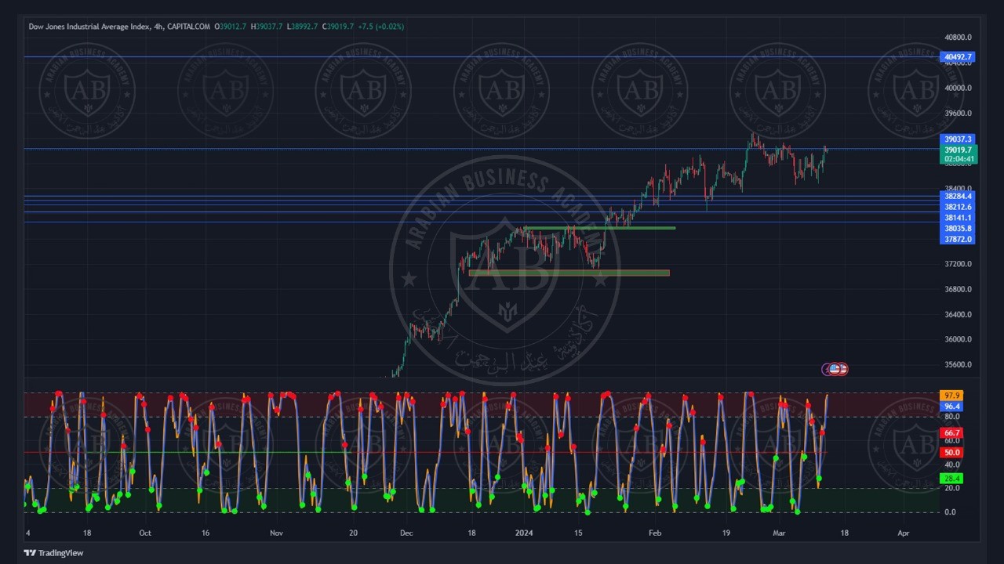
Task: Click the 40000.0 price scale value
Action: pos(958,88)
